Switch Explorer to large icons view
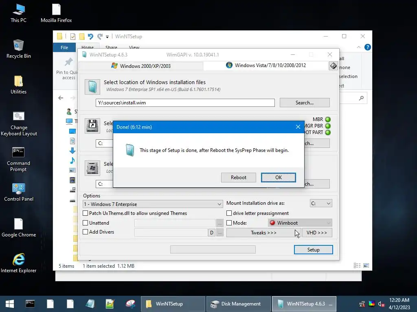The image size is (417, 312). (x=366, y=266)
